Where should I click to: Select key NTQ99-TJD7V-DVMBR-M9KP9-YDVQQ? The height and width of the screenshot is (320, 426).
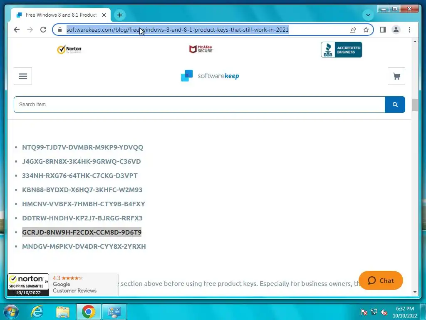(x=83, y=147)
